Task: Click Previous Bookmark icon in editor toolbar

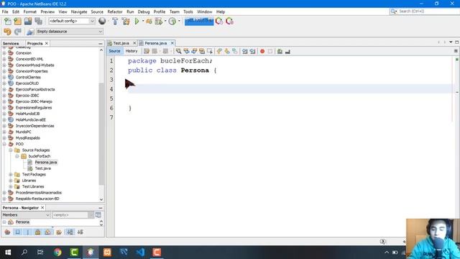Action: pos(219,51)
